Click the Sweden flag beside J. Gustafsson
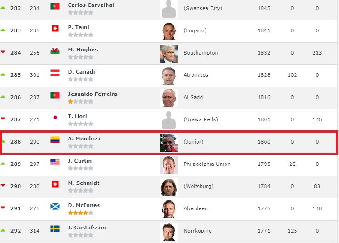This screenshot has height=243, width=339. [55, 229]
